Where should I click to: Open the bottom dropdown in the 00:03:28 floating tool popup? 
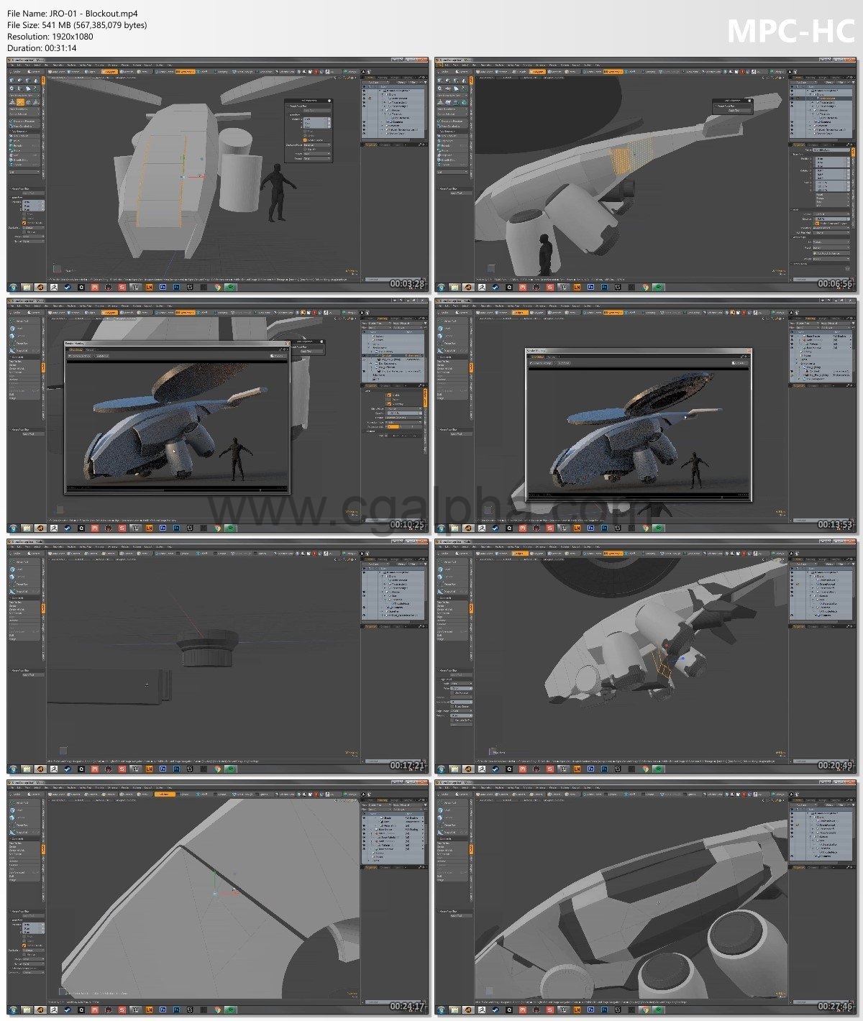[x=316, y=158]
